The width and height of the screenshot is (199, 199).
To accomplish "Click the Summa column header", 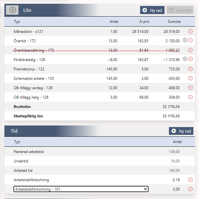I will (x=174, y=22).
